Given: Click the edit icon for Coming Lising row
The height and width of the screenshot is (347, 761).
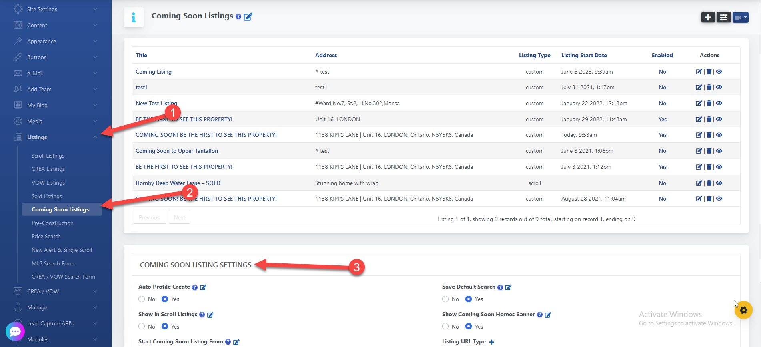Looking at the screenshot, I should (x=699, y=72).
